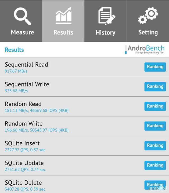Click the blue Results section heading
Screen dimensions: 169x193
14,50
